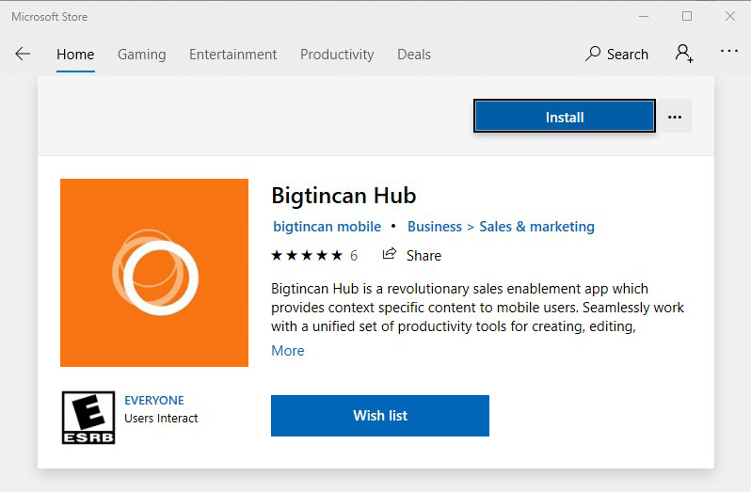Add the app to Wish list

pyautogui.click(x=380, y=416)
